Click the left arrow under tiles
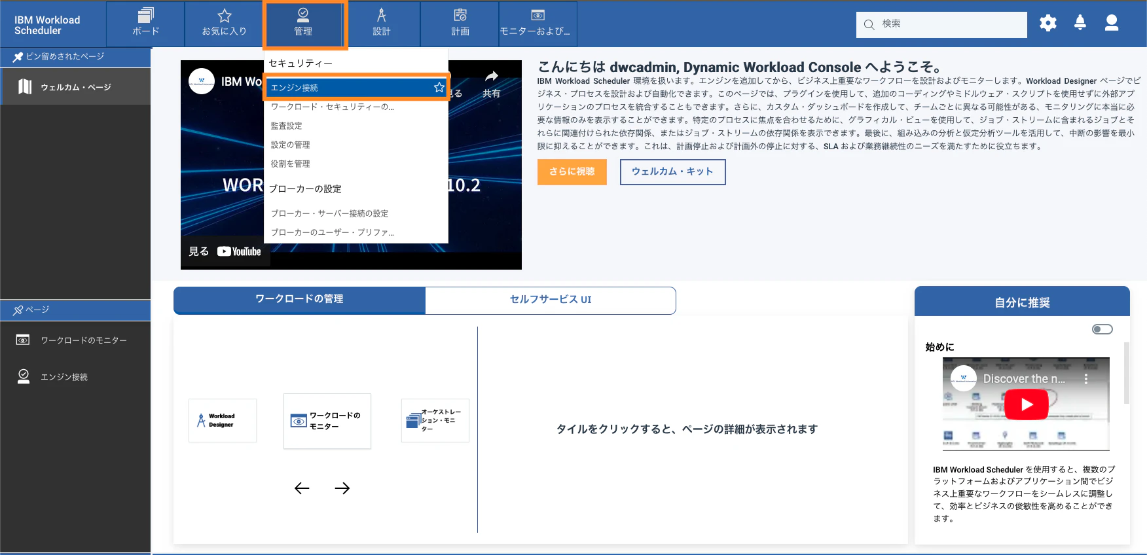1147x555 pixels. pyautogui.click(x=302, y=488)
